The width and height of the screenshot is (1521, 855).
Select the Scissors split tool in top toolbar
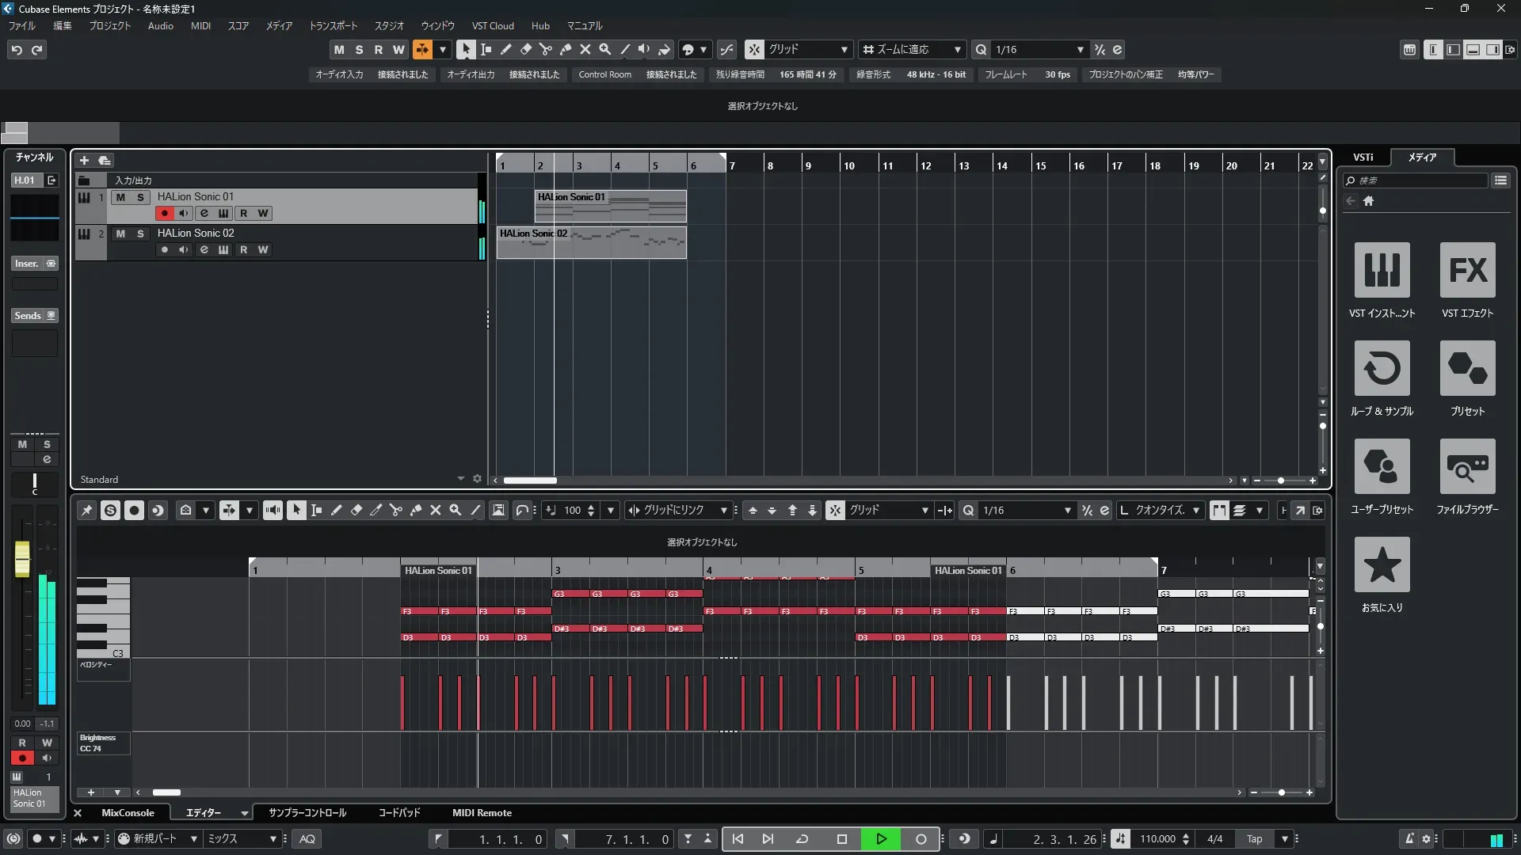click(545, 49)
